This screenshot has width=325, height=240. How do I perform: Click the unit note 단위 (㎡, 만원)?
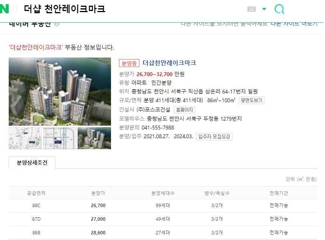pyautogui.click(x=301, y=179)
